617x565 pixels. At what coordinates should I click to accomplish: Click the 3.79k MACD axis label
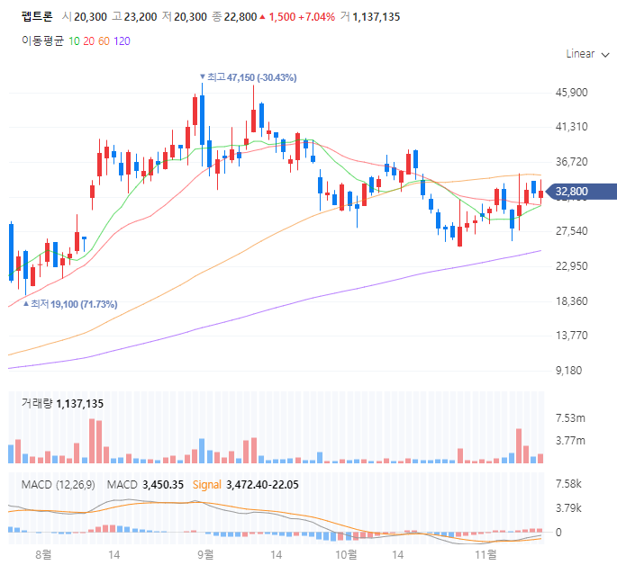pos(568,508)
